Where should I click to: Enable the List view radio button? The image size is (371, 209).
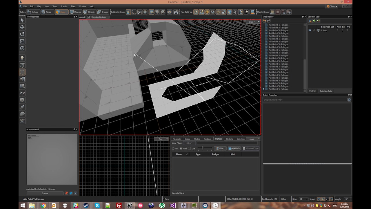pyautogui.click(x=173, y=149)
